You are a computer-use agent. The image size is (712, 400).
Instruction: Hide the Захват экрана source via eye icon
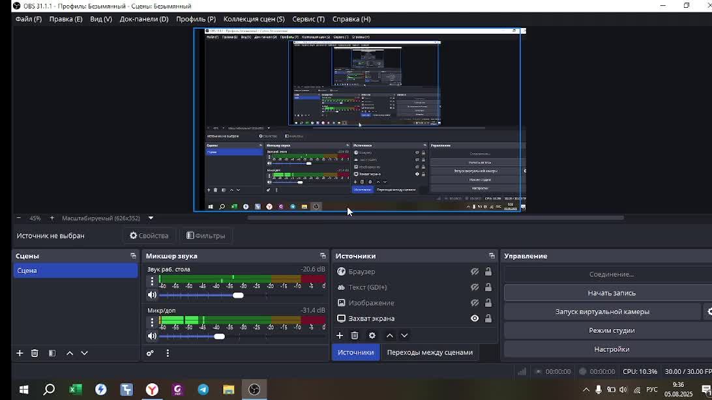475,319
